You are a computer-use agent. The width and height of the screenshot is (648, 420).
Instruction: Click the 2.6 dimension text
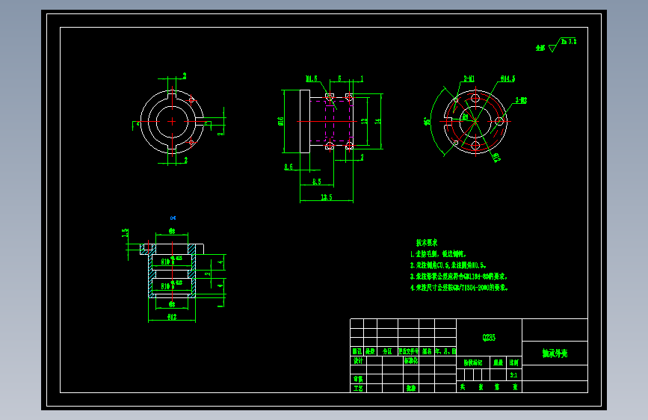tap(288, 167)
